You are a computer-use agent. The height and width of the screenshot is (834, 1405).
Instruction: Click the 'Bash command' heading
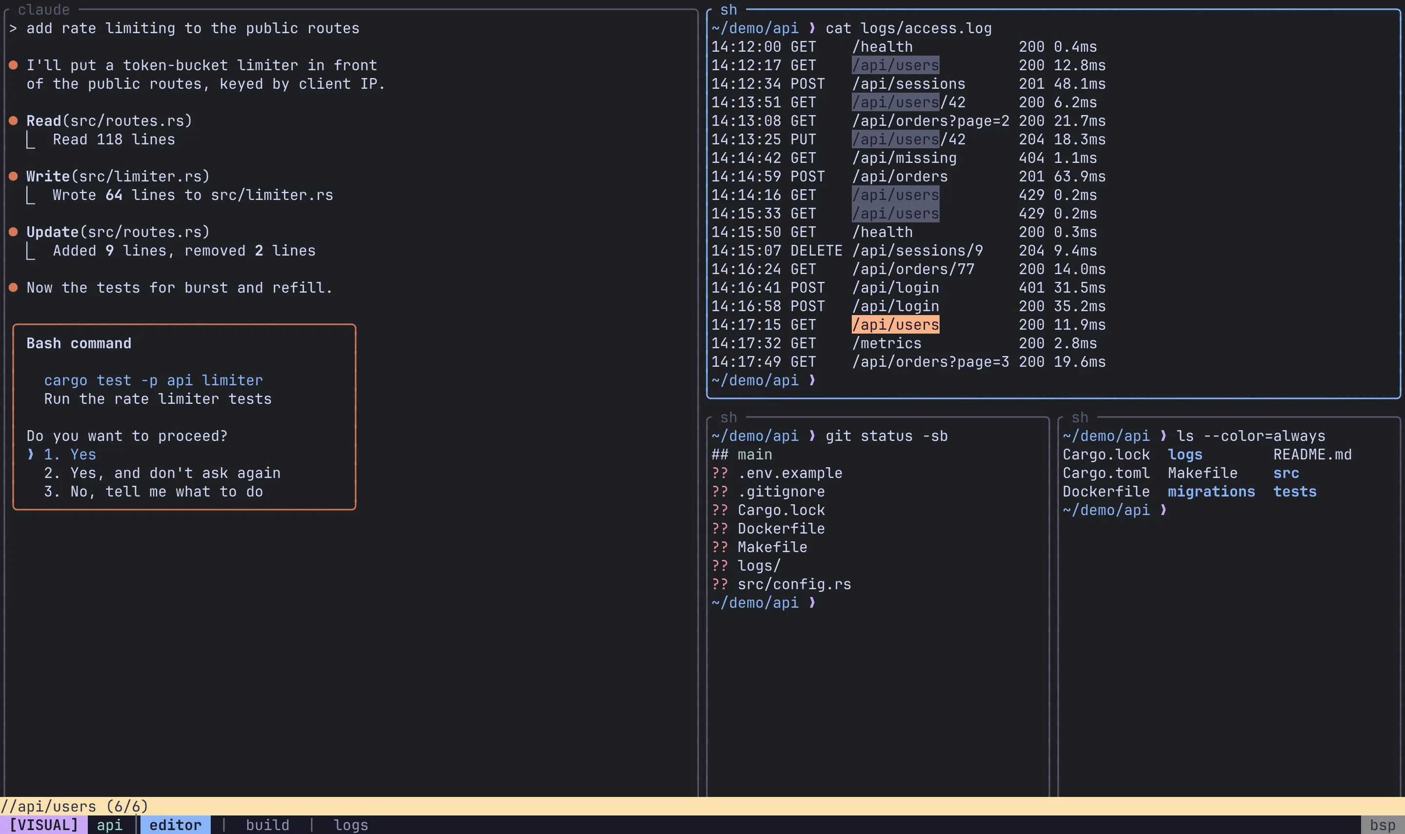79,343
